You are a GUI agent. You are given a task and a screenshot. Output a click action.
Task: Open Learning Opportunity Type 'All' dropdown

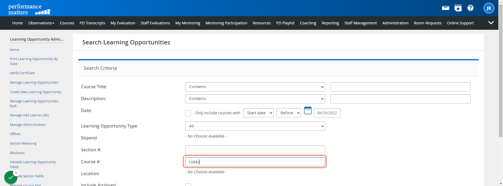255,126
